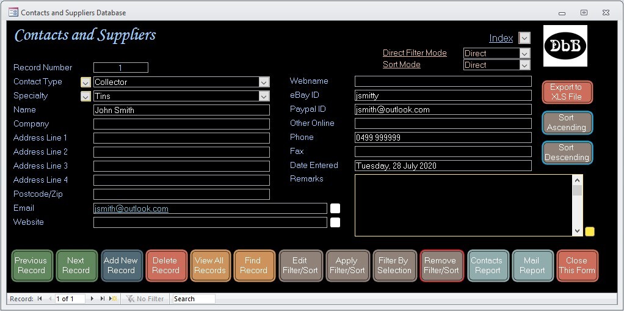Click white checkbox next to Website field
624x311 pixels.
click(x=335, y=222)
